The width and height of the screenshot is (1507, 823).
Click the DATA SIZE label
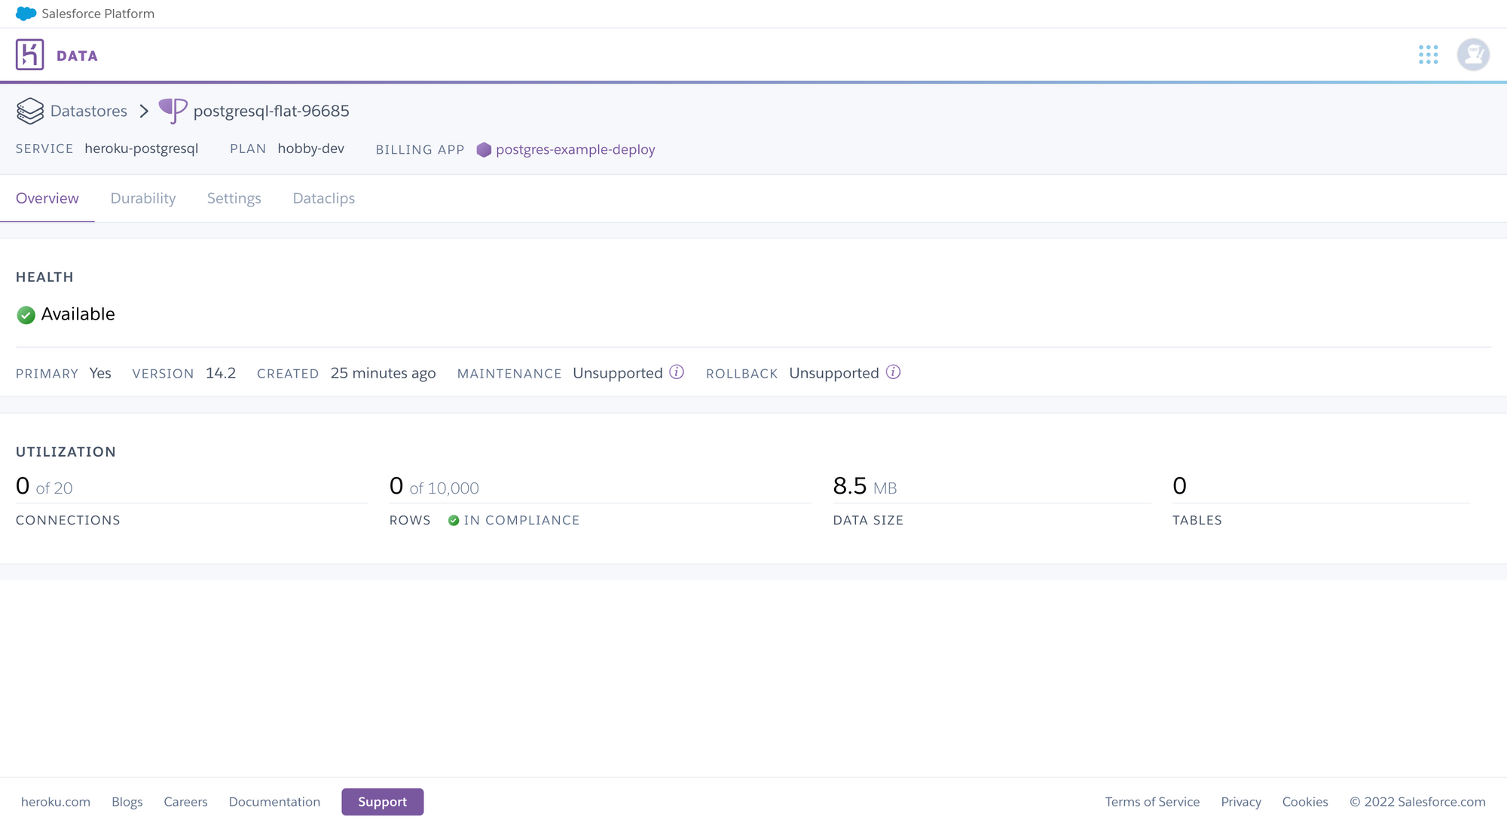868,520
